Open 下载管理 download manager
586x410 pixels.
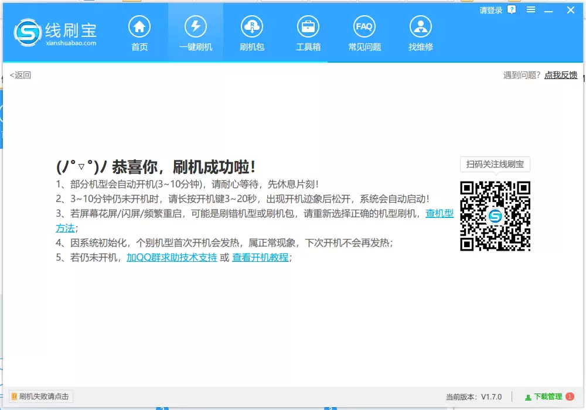(544, 397)
